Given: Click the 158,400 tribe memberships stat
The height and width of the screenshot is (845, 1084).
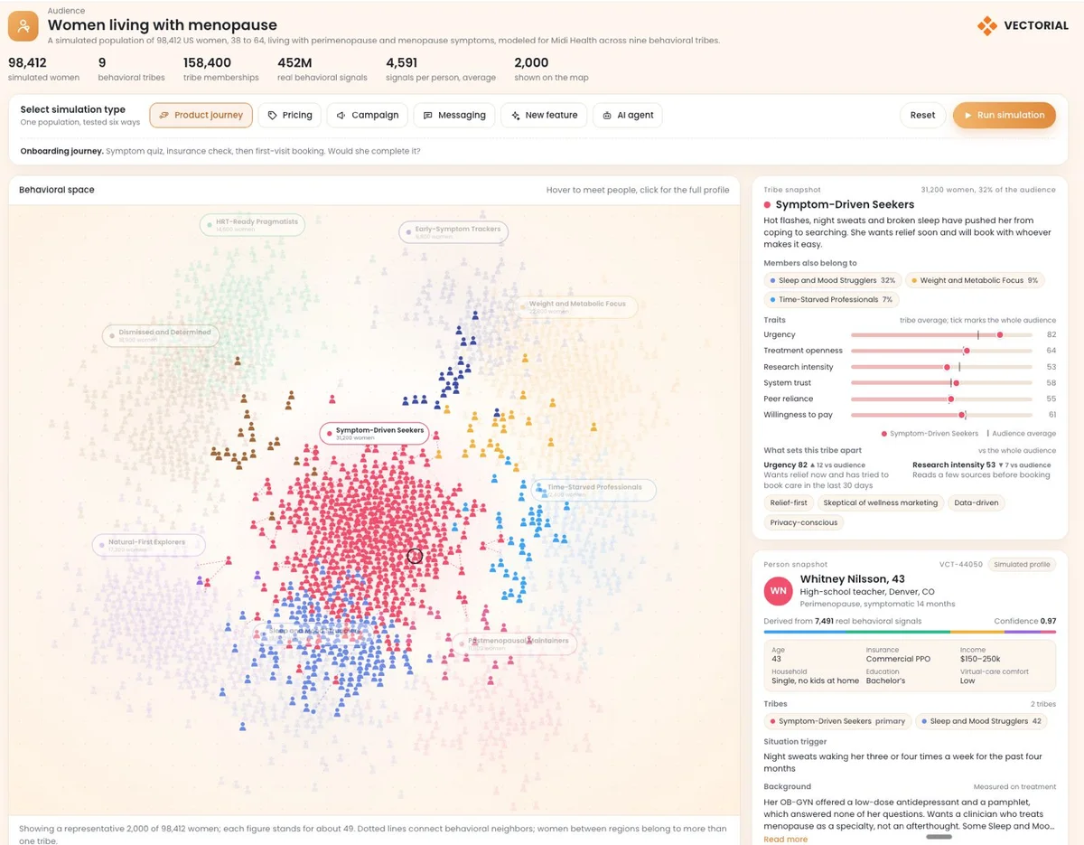Looking at the screenshot, I should (220, 69).
